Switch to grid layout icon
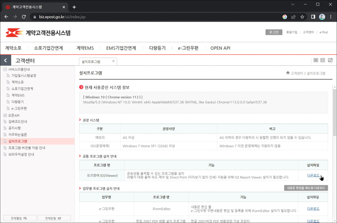The image size is (337, 223). [x=323, y=60]
